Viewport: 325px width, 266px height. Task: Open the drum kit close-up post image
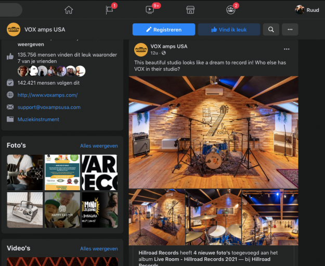[x=214, y=217]
